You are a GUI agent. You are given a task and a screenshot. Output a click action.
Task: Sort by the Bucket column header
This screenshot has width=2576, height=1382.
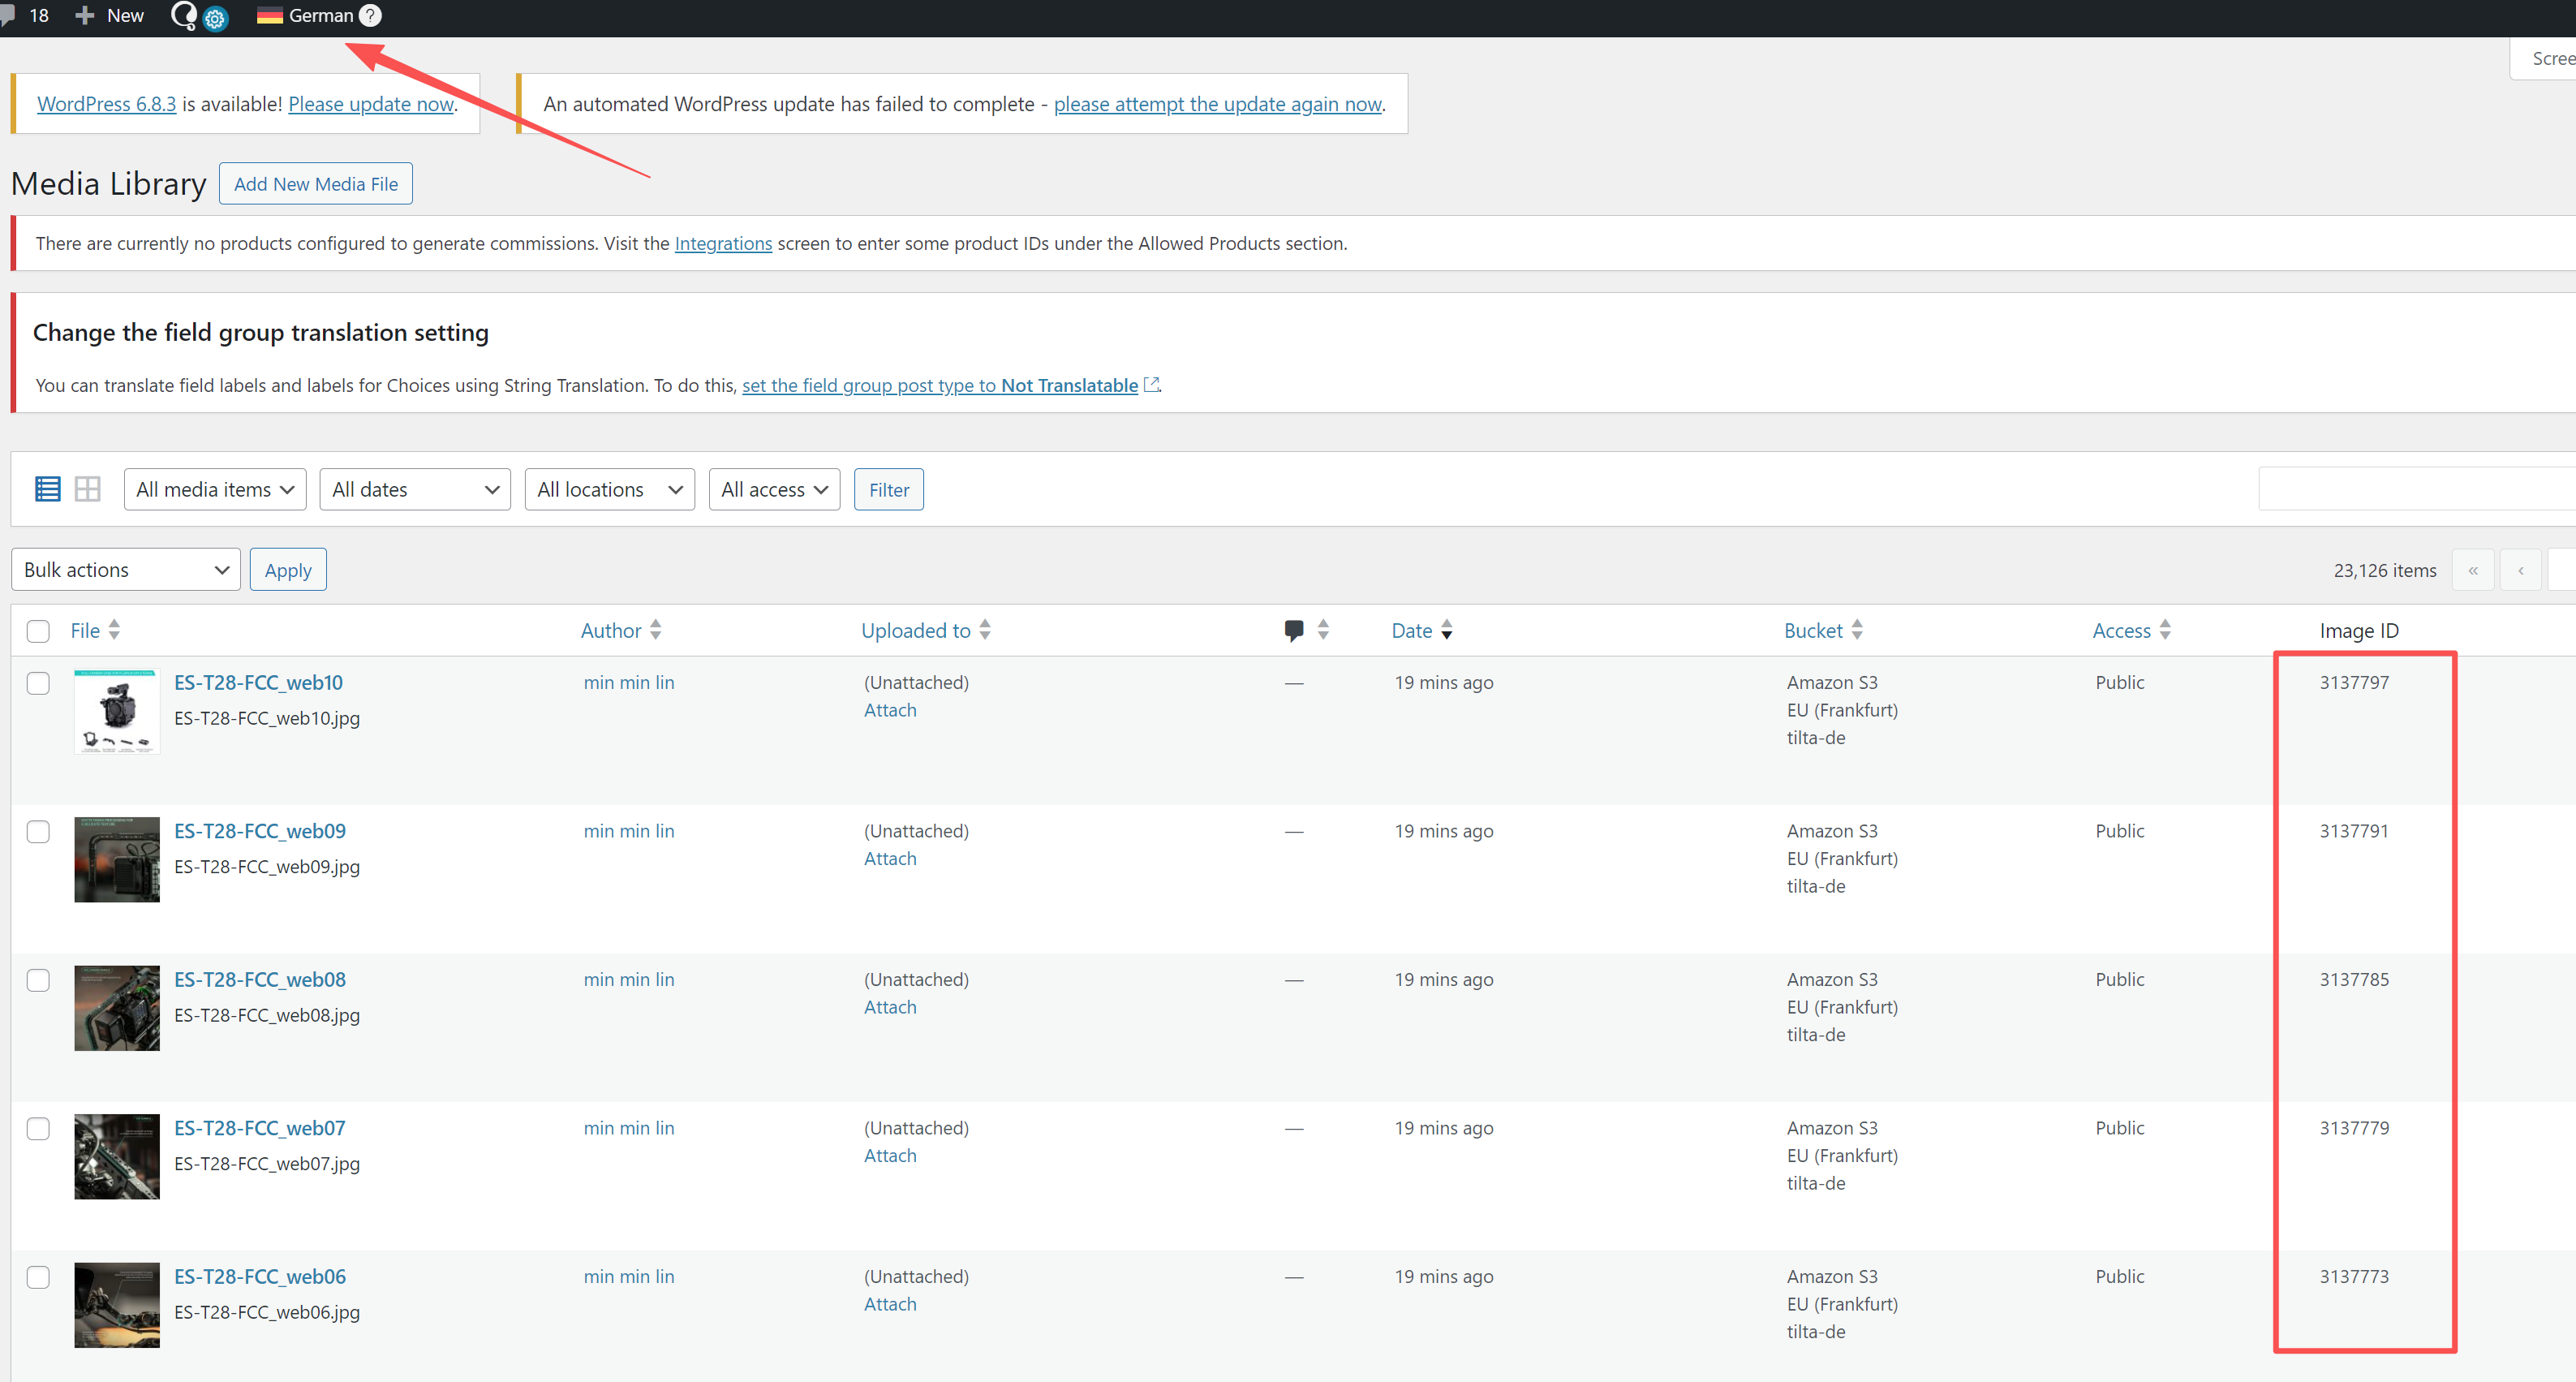(1813, 630)
